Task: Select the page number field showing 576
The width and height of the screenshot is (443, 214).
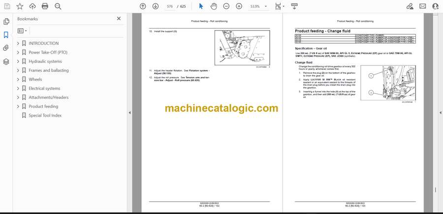Action: 169,6
